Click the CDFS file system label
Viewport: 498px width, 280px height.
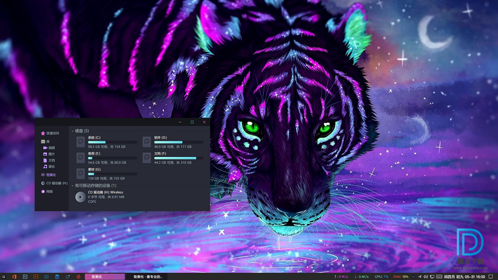pos(92,202)
